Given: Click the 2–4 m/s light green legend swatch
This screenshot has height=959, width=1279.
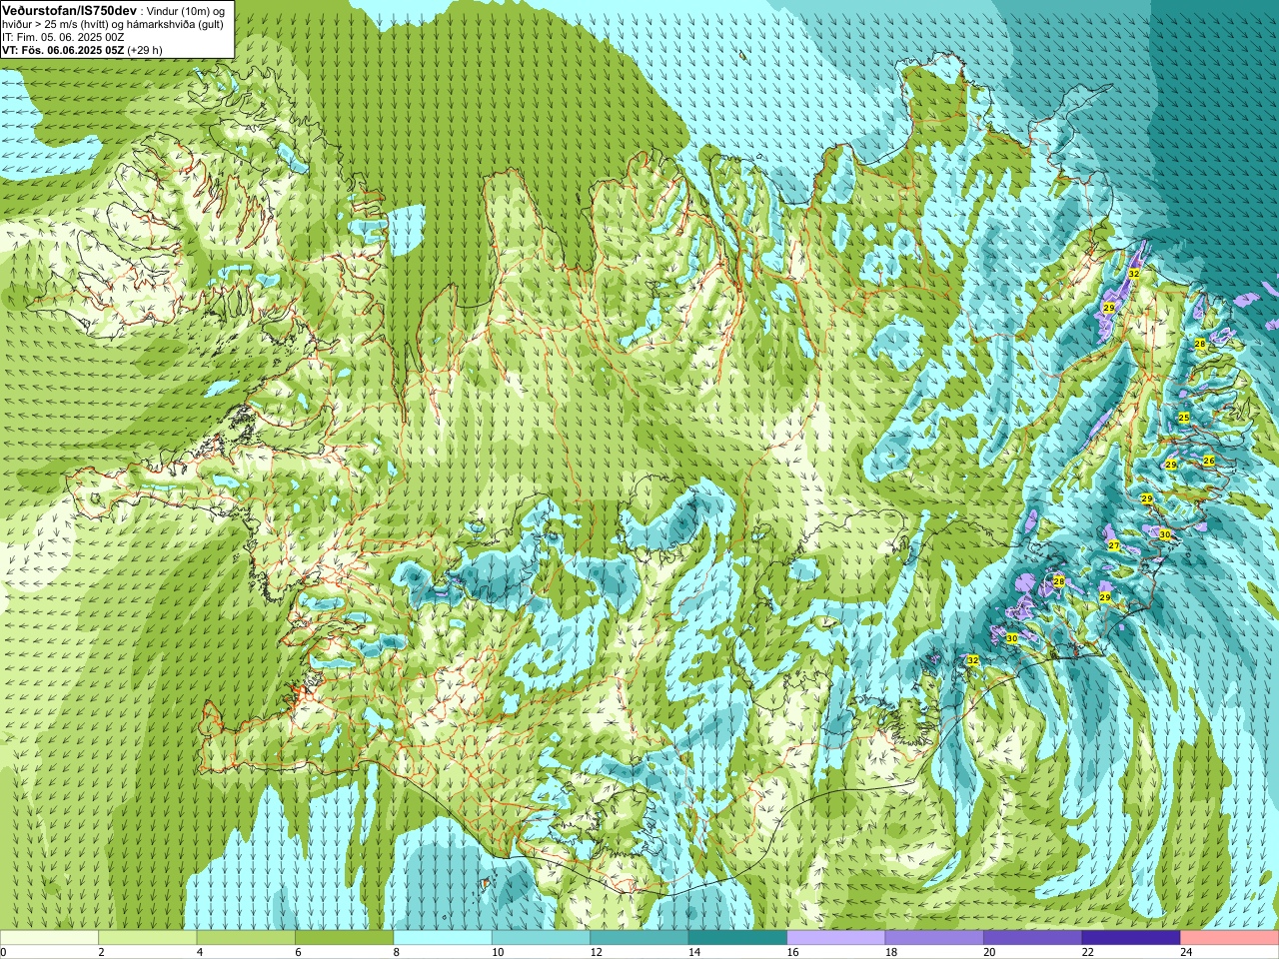Looking at the screenshot, I should click(147, 938).
